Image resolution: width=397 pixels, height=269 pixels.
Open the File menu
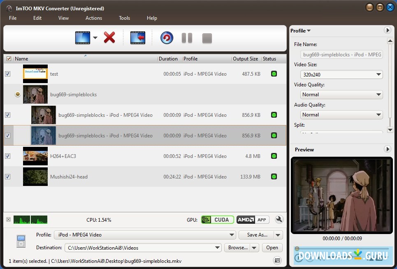(13, 18)
